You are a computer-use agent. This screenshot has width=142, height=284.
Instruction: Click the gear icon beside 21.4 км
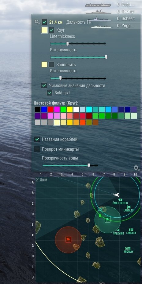(x=37, y=22)
